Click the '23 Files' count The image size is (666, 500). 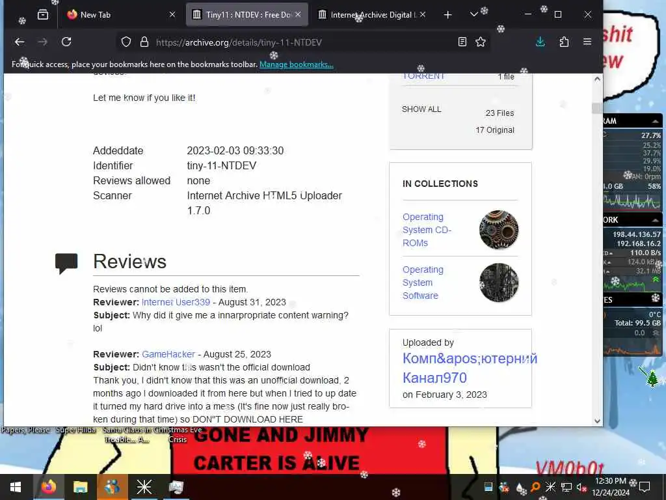499,113
